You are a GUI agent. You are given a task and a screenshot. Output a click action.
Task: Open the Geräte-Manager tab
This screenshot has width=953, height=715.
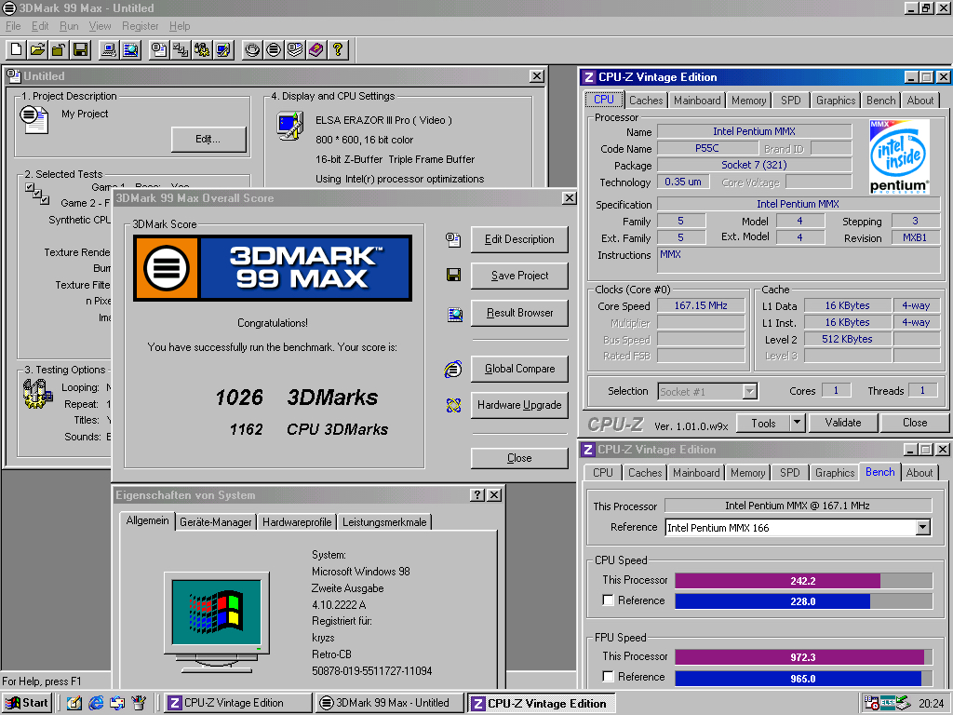click(215, 522)
